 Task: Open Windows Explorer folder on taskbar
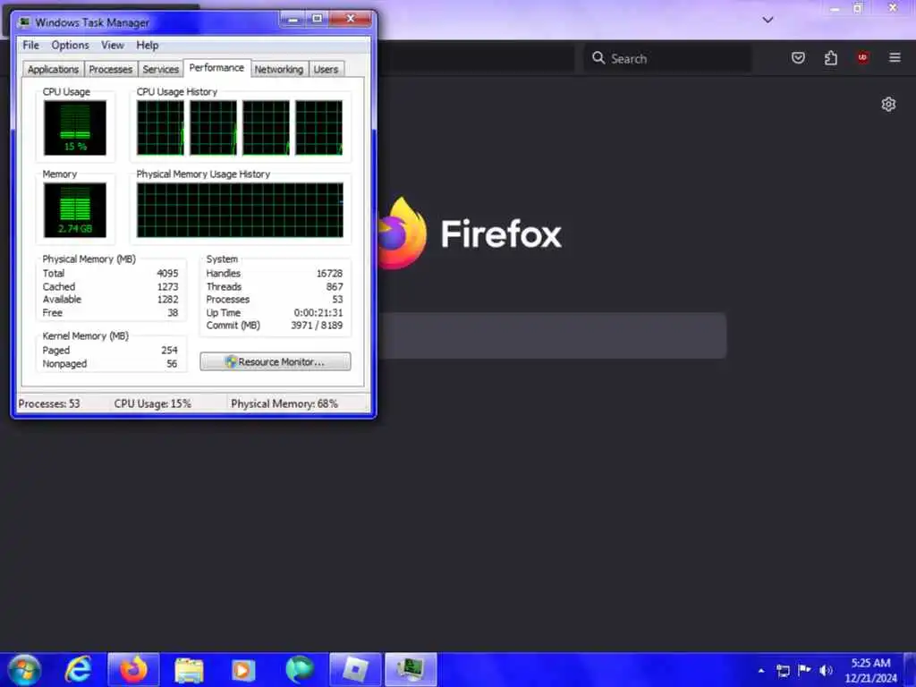tap(189, 670)
